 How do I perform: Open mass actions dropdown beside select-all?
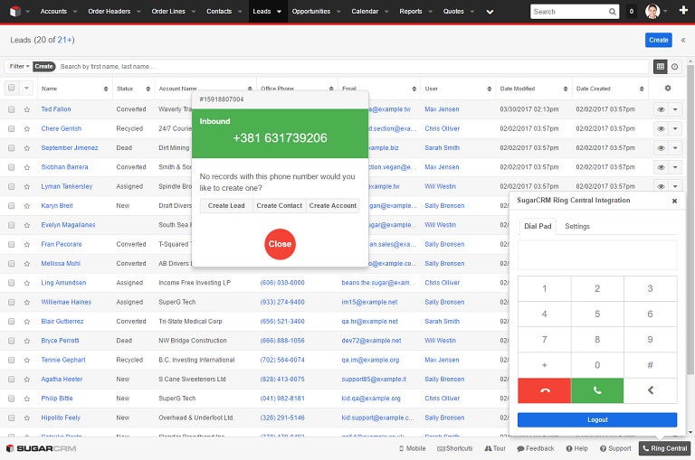click(x=26, y=88)
